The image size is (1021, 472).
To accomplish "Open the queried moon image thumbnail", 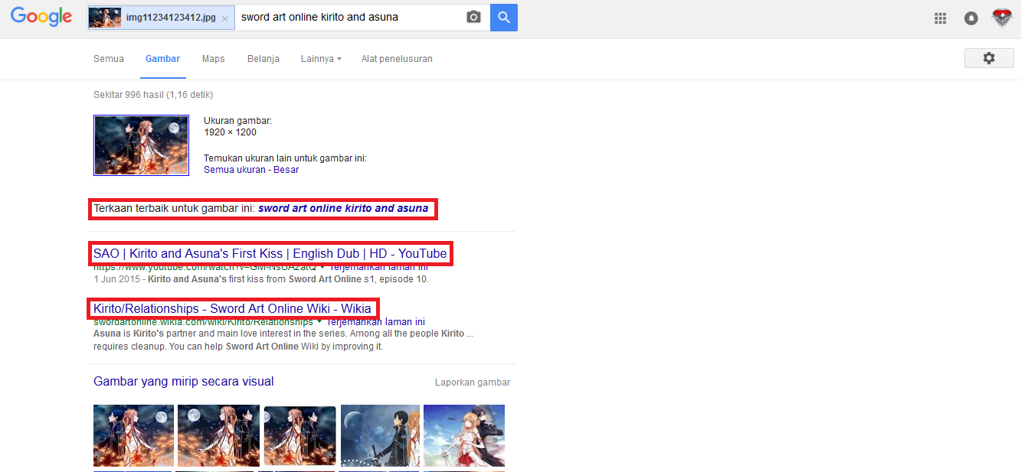I will pos(141,145).
